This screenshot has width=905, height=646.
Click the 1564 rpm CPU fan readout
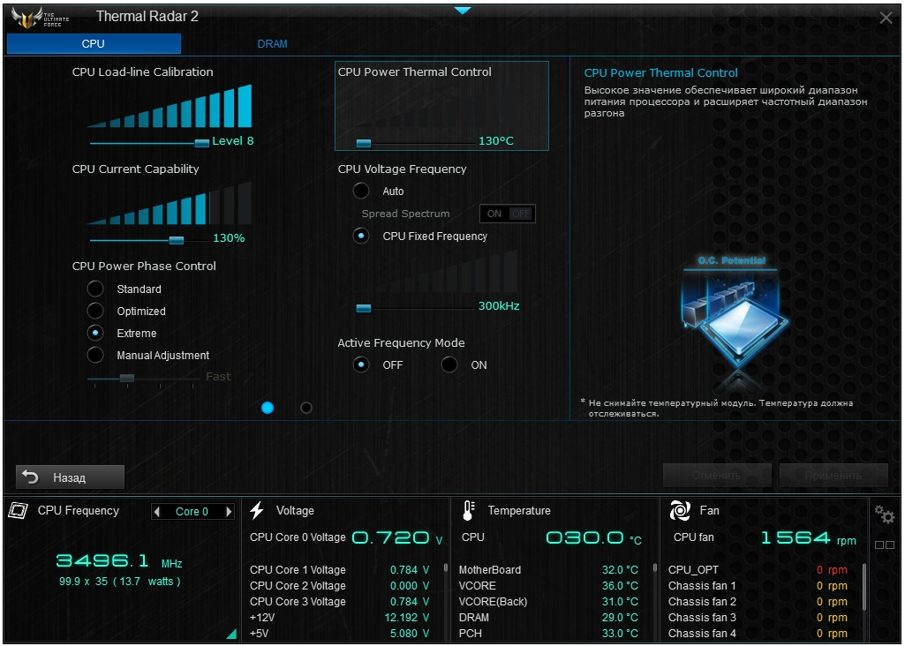(808, 538)
